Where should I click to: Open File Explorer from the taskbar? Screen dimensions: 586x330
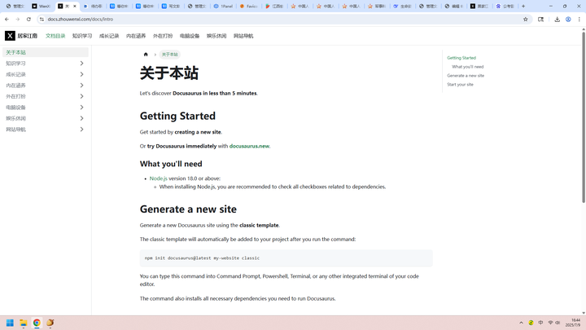click(x=24, y=323)
